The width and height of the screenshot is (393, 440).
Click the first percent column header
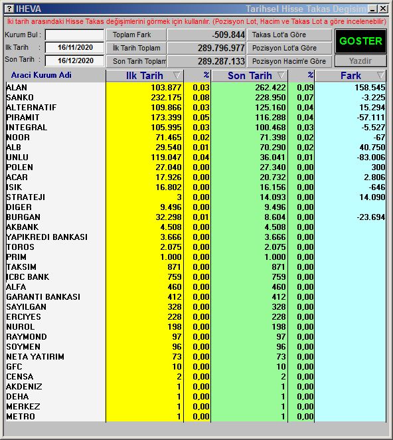(x=206, y=75)
